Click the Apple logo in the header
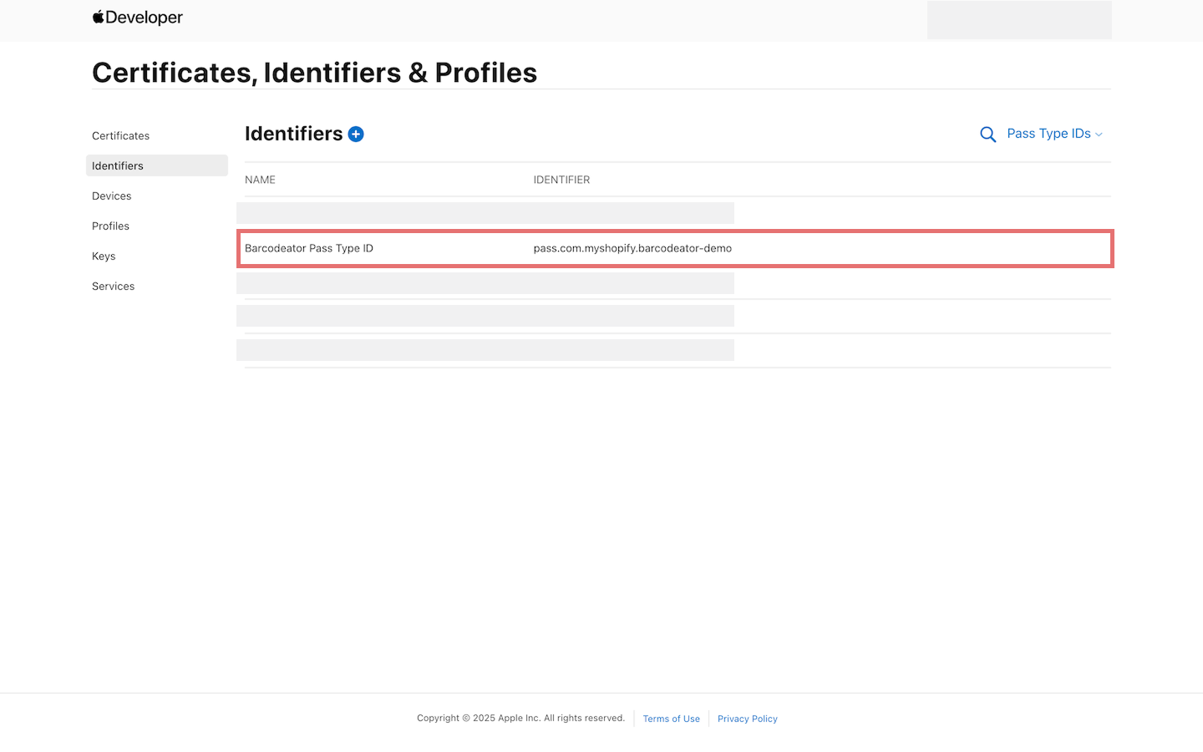 (97, 17)
